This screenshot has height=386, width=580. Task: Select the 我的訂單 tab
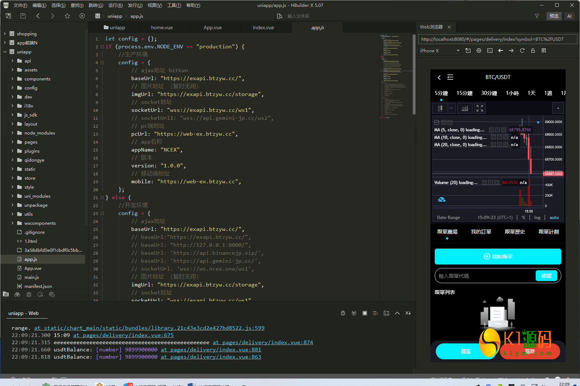coord(481,232)
